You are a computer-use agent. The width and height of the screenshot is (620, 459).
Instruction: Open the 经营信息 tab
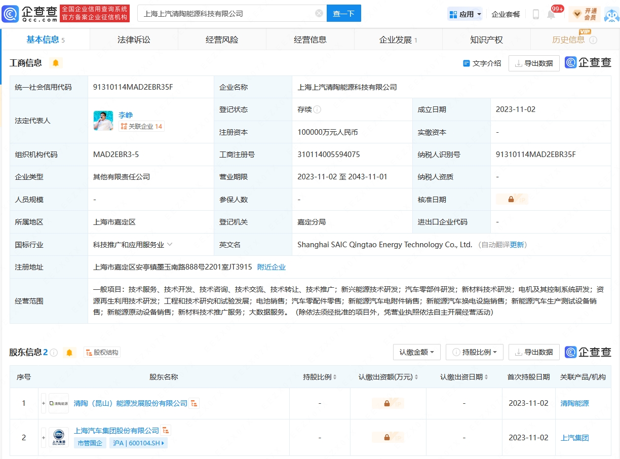[x=310, y=40]
